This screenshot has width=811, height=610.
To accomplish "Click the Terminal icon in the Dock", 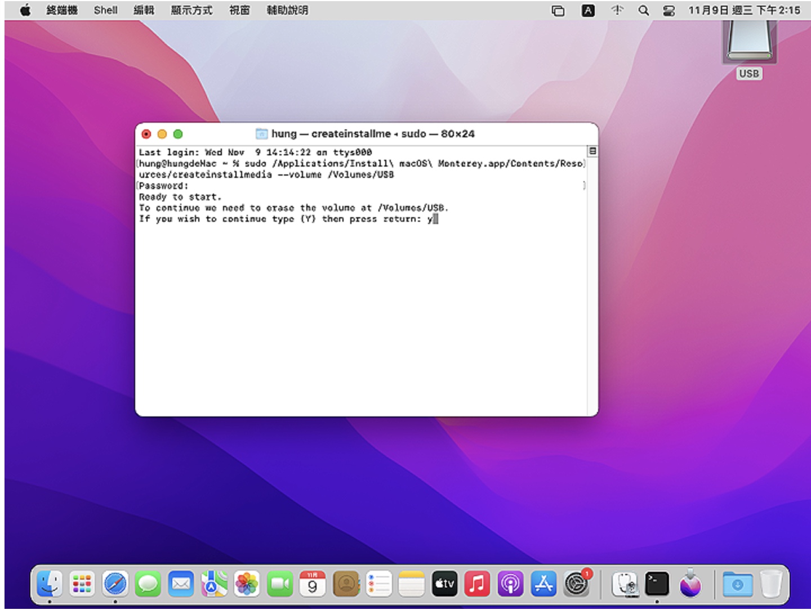I will pos(657,584).
